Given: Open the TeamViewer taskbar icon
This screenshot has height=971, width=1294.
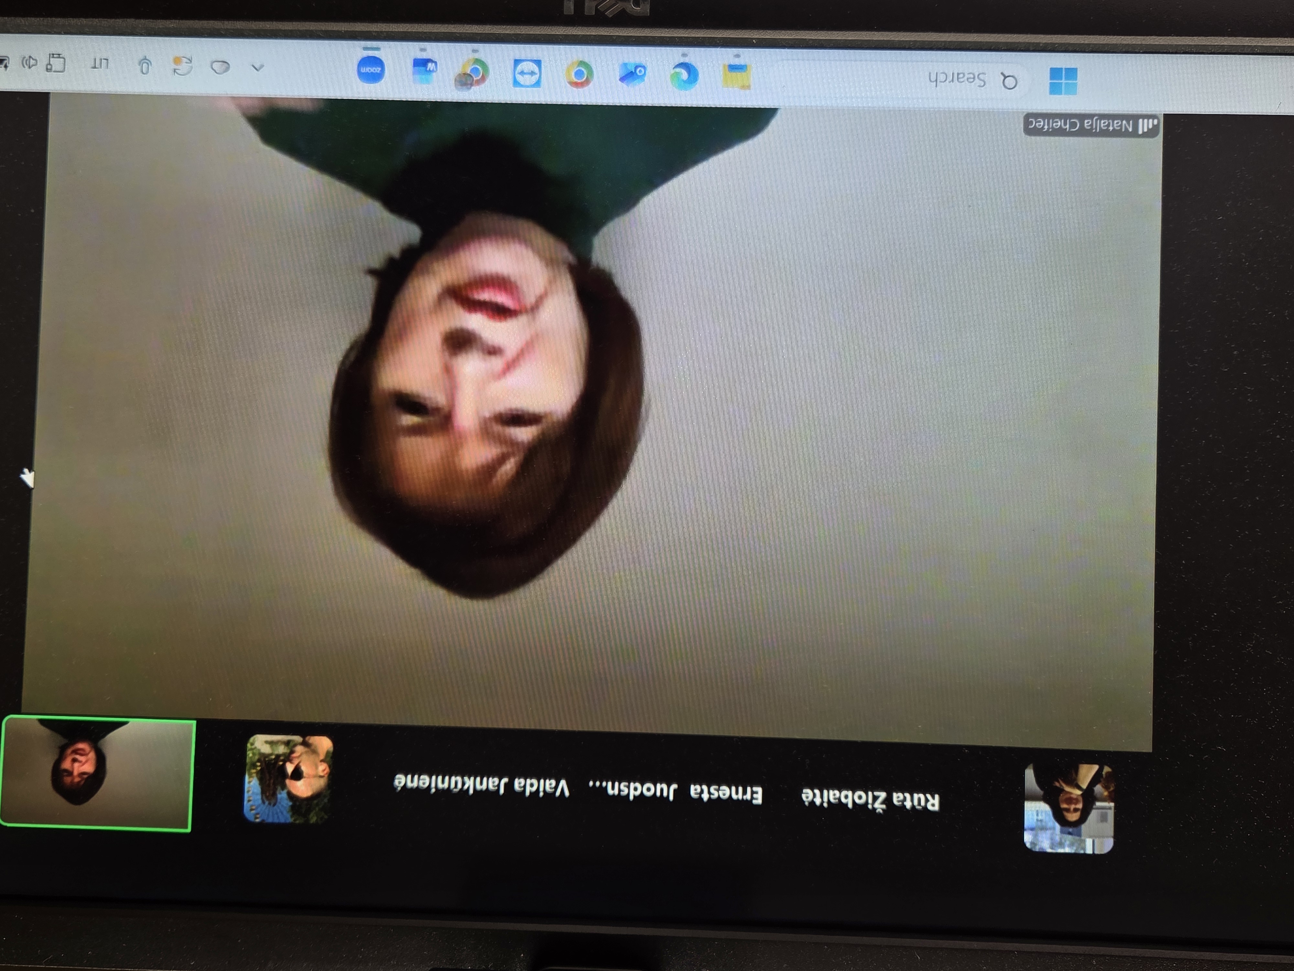Looking at the screenshot, I should (526, 74).
